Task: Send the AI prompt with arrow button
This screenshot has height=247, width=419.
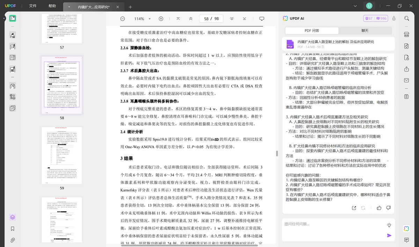Action: tap(389, 235)
